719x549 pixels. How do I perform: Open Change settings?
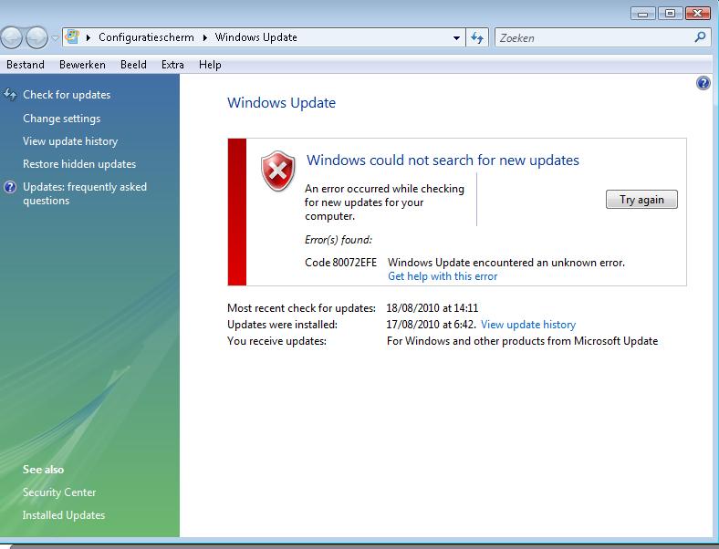(x=62, y=119)
